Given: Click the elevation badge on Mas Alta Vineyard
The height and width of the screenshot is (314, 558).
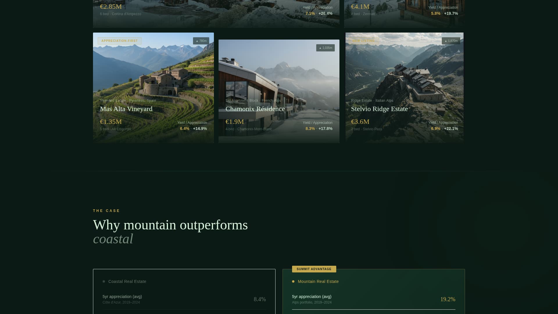Looking at the screenshot, I should pyautogui.click(x=201, y=41).
